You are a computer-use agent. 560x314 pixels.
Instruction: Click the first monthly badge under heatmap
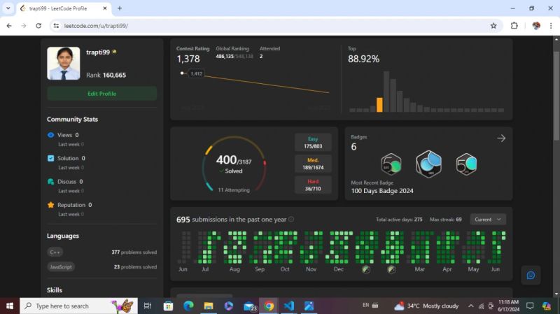tap(366, 269)
